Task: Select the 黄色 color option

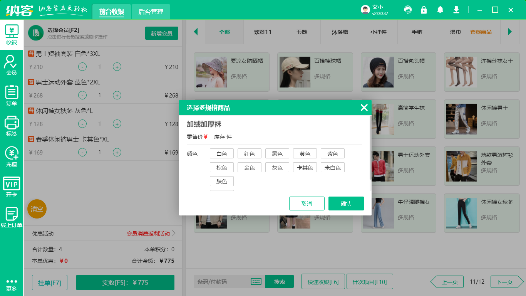Action: 305,154
